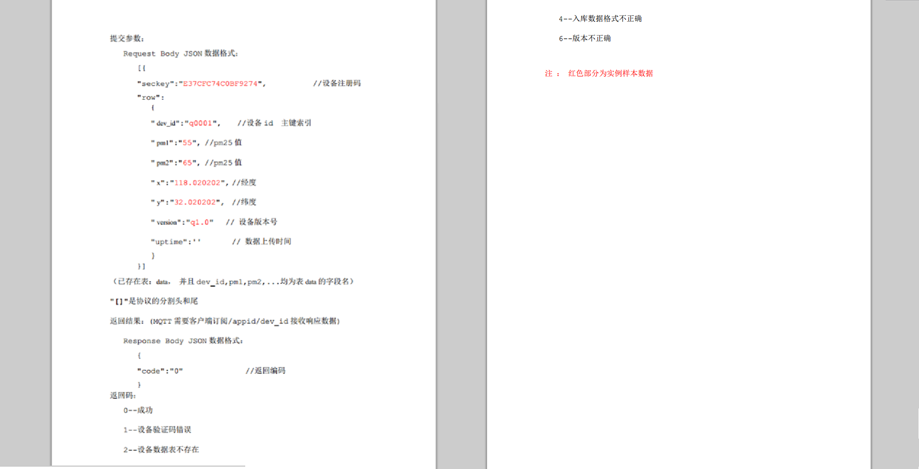Click the red note 红色部分为实例样本数据
The height and width of the screenshot is (469, 919).
(x=610, y=73)
